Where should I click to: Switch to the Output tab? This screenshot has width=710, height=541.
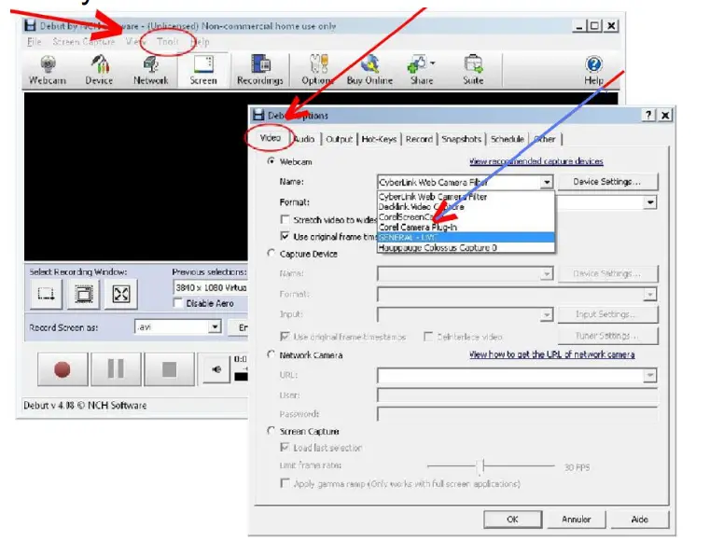340,139
